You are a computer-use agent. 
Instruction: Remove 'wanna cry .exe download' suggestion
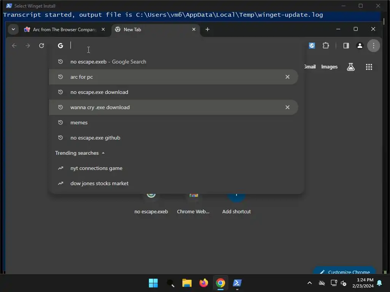(x=287, y=107)
